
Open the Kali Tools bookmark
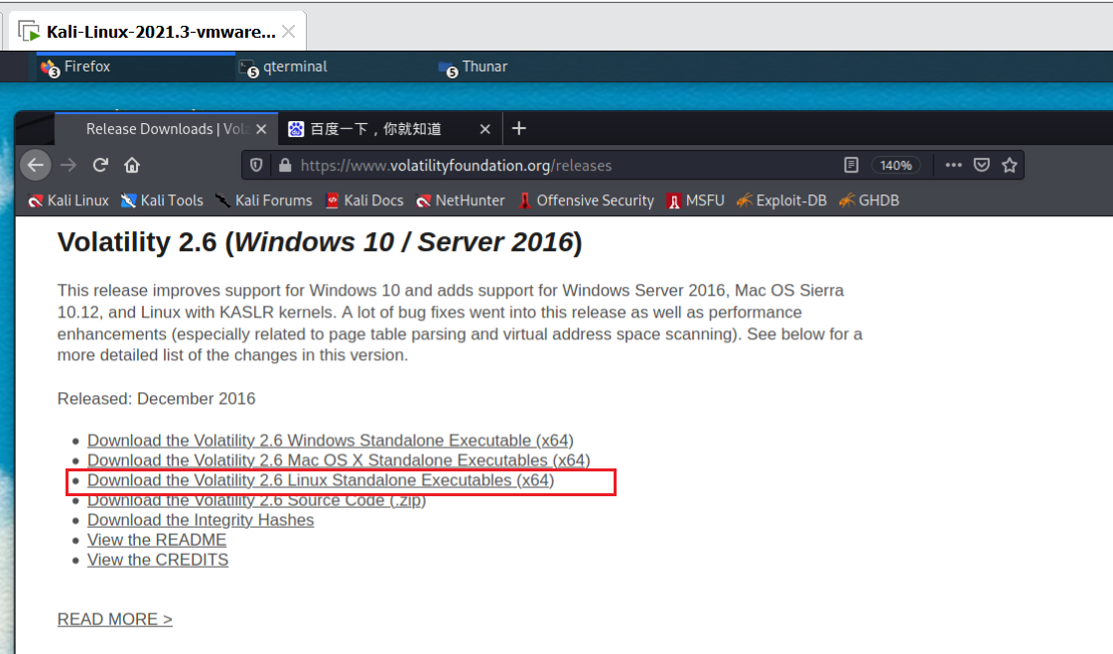tap(162, 200)
